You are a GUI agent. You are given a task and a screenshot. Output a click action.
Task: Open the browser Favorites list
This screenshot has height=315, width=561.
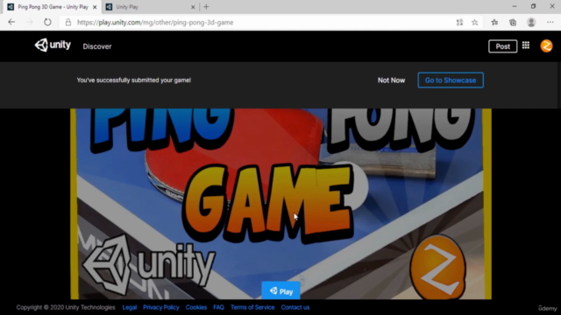point(494,23)
